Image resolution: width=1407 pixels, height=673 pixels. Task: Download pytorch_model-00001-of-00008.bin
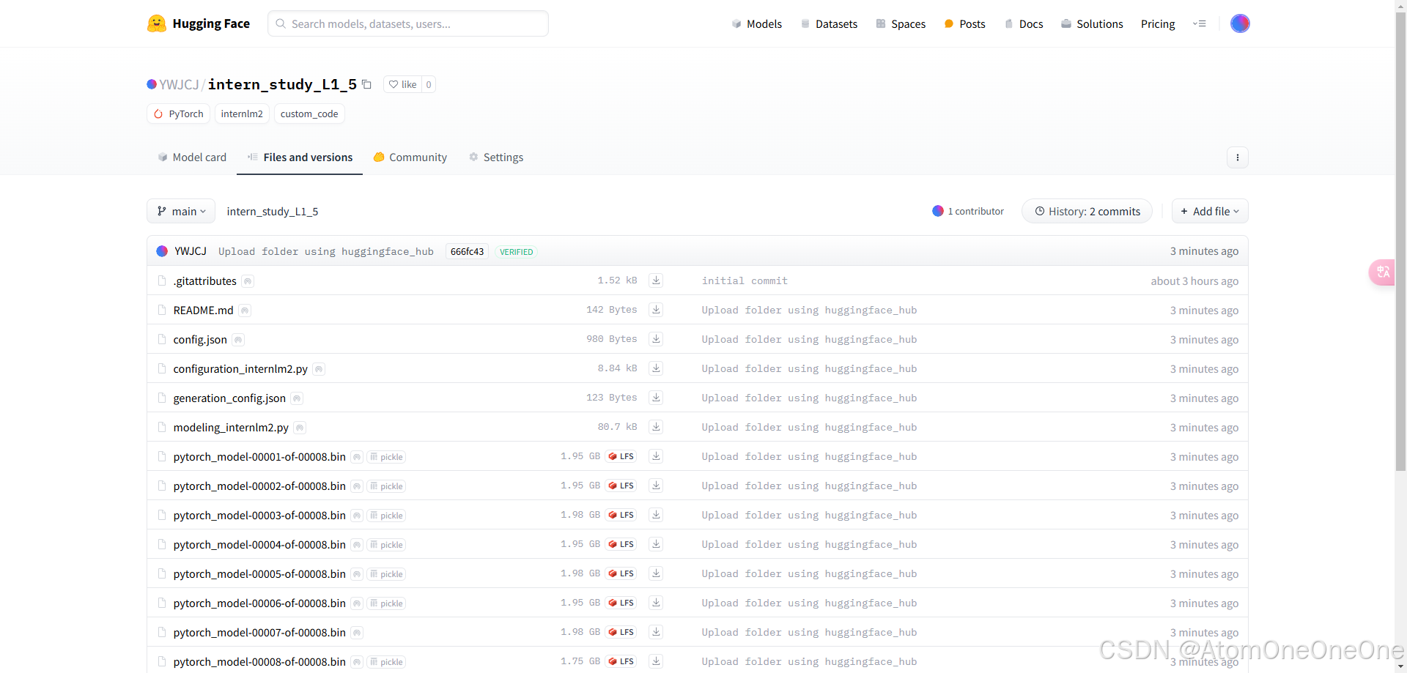click(x=656, y=456)
